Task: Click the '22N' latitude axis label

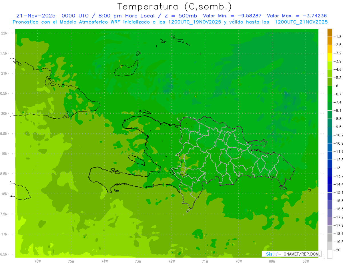Action: pos(4,33)
